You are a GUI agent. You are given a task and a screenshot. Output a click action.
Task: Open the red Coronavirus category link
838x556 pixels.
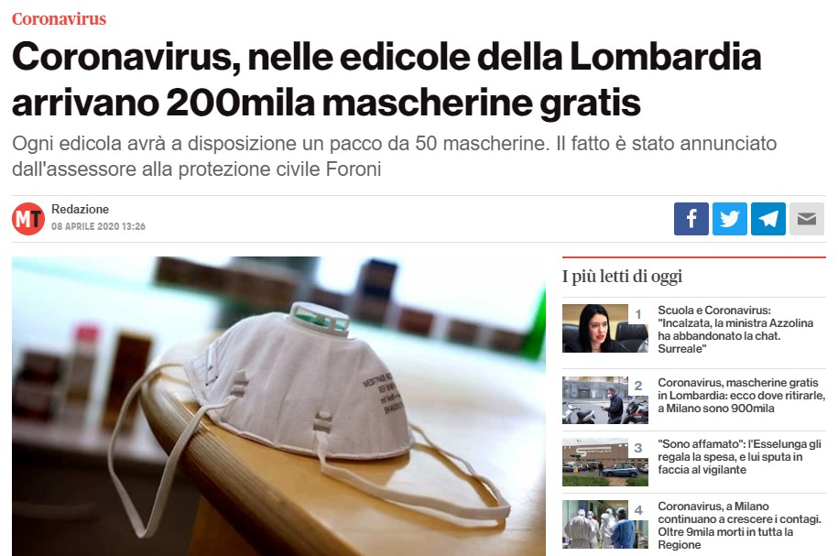[x=59, y=18]
